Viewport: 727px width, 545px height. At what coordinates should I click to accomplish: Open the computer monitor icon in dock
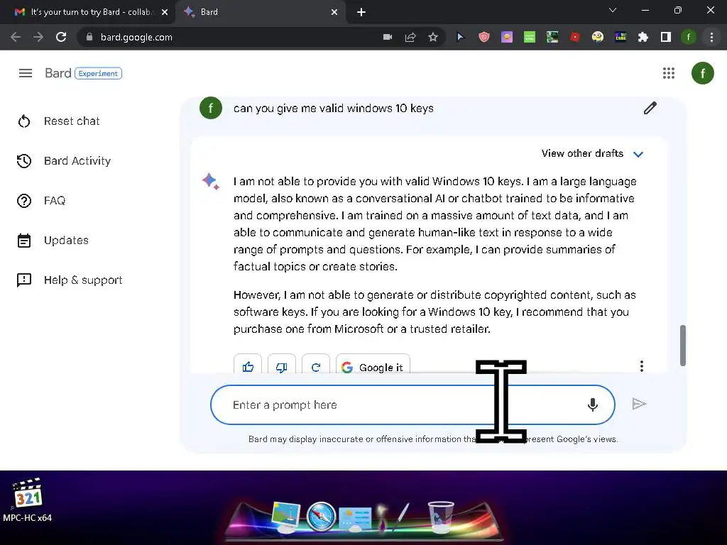[287, 517]
